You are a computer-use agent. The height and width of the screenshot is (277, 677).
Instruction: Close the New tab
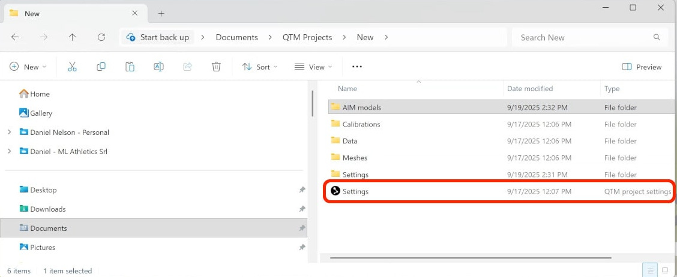tap(134, 13)
